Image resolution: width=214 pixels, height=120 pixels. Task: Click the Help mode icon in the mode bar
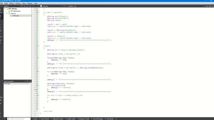point(1,41)
